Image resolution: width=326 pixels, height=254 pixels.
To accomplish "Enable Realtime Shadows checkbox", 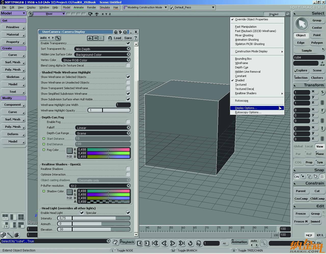I will pos(128,169).
